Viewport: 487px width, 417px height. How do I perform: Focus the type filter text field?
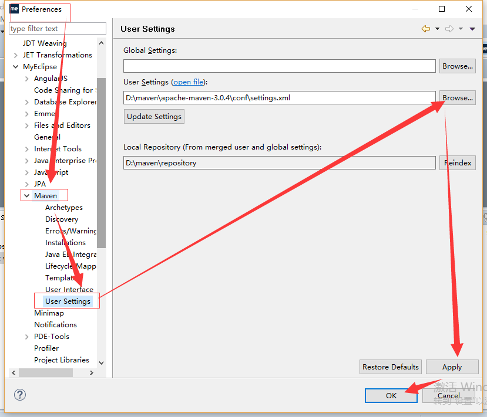click(x=58, y=29)
